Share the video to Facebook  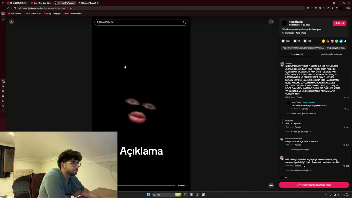341,41
